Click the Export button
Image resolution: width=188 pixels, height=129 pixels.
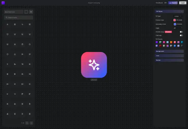[x=173, y=3]
